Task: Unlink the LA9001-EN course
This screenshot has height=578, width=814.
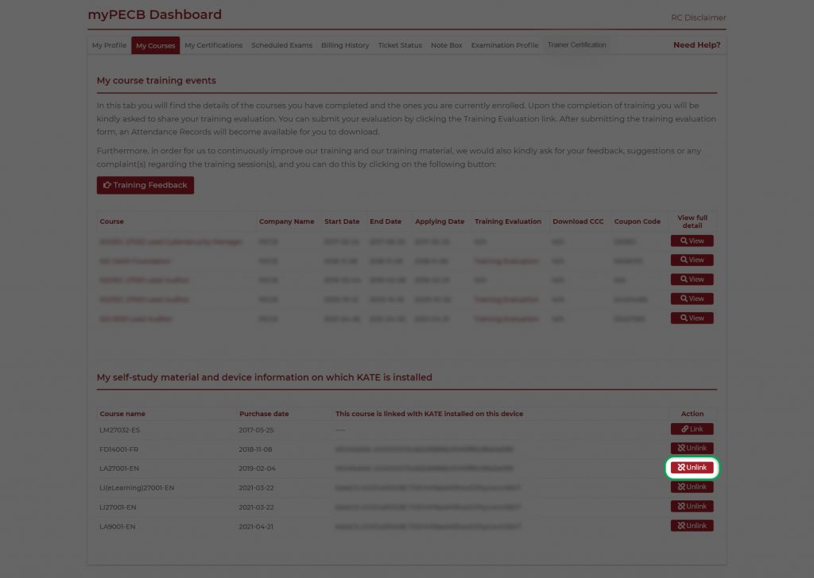Action: [x=692, y=526]
